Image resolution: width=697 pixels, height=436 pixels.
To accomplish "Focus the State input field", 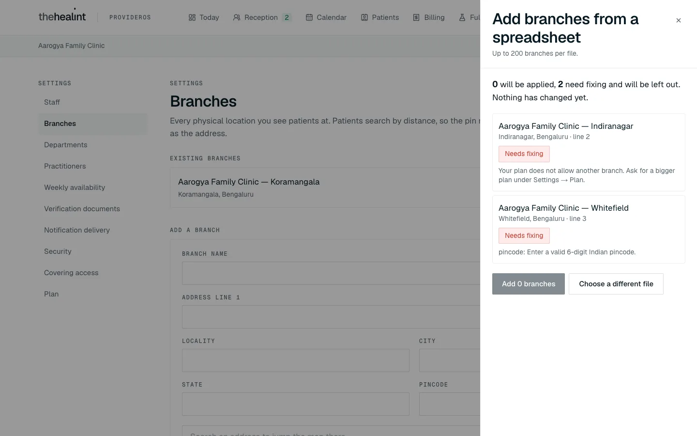I will point(296,404).
